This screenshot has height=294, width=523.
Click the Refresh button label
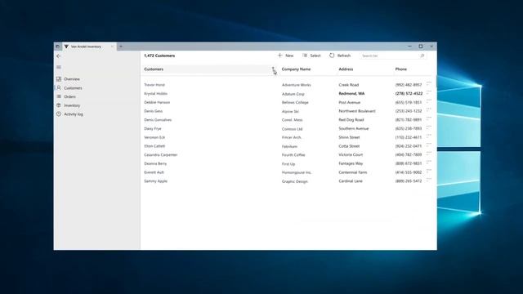tap(343, 56)
